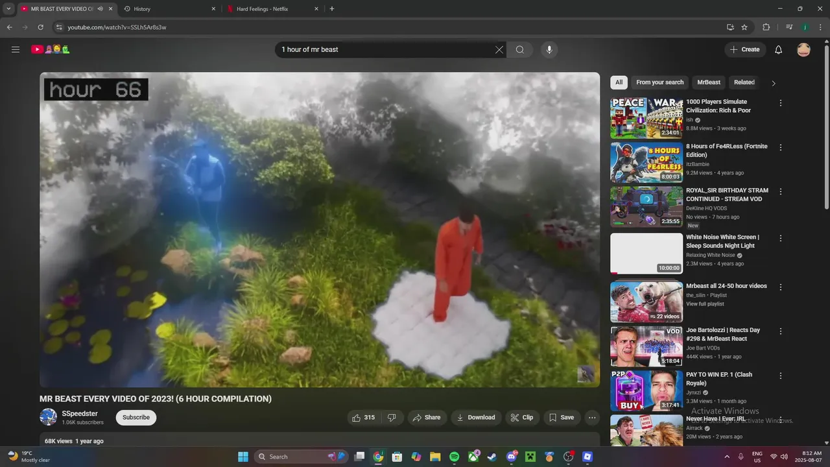The image size is (830, 467).
Task: Open 8 Hours of Fe4RLess thumbnail
Action: coord(646,162)
